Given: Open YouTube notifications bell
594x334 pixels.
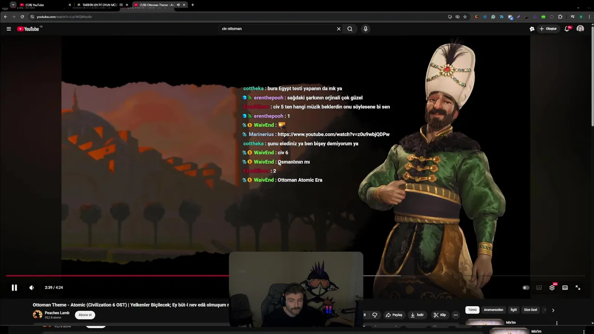Looking at the screenshot, I should pyautogui.click(x=567, y=29).
